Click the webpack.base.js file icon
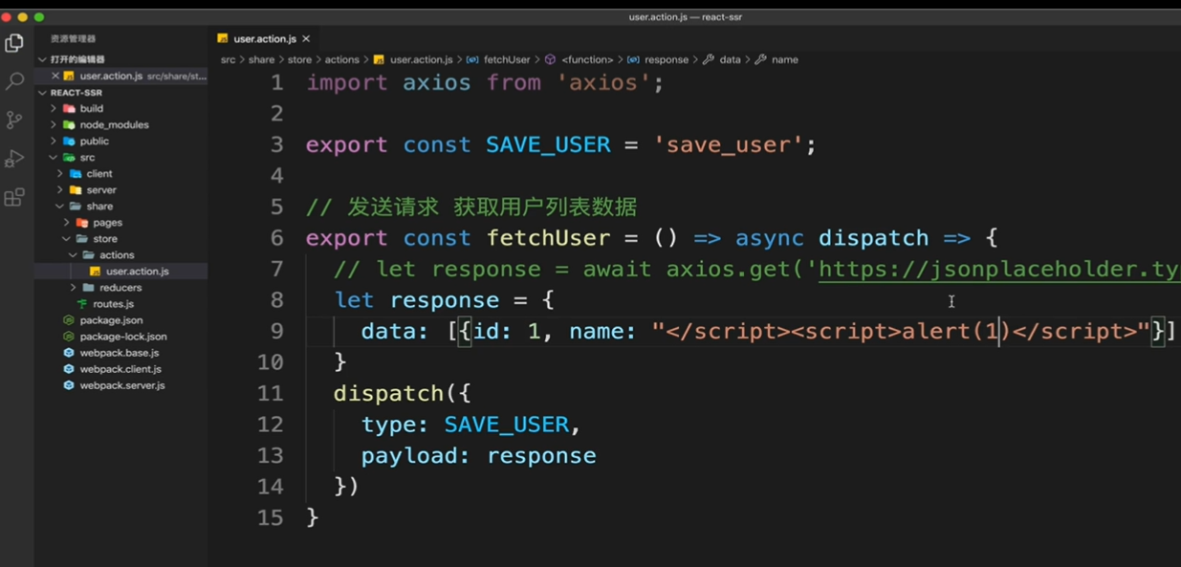The image size is (1181, 567). point(69,353)
